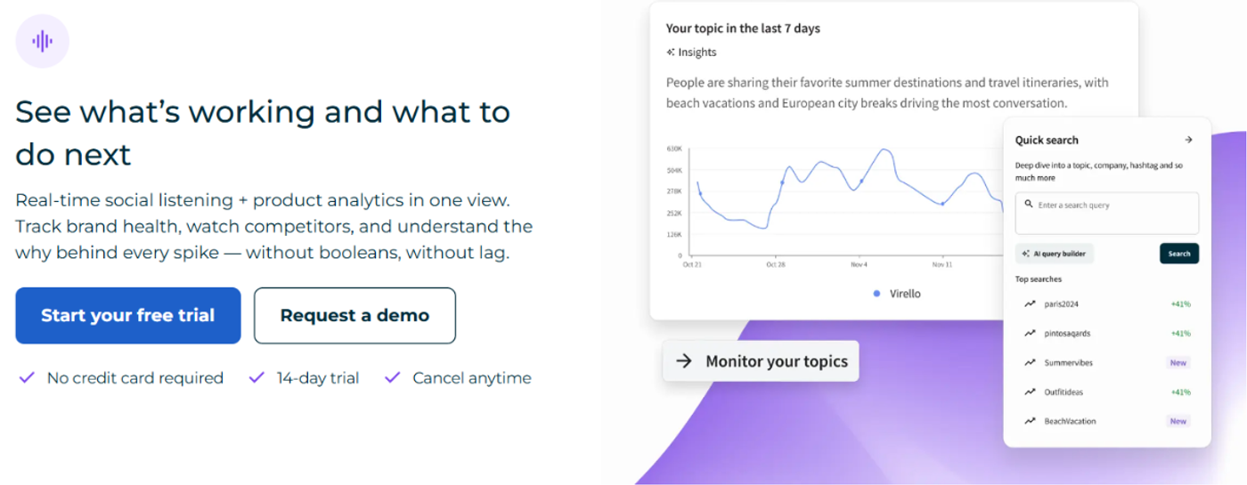The width and height of the screenshot is (1247, 485).
Task: Click the checkmark beside 14-day trial
Action: (257, 378)
